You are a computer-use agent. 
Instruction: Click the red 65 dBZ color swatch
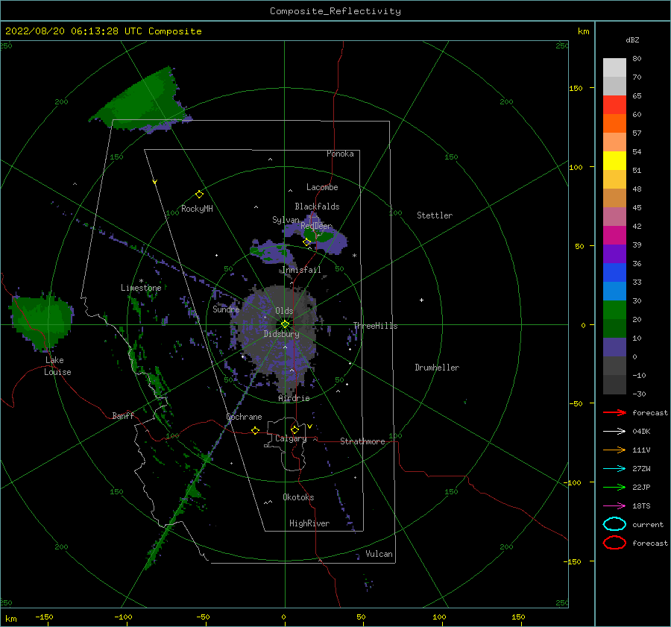tap(614, 104)
